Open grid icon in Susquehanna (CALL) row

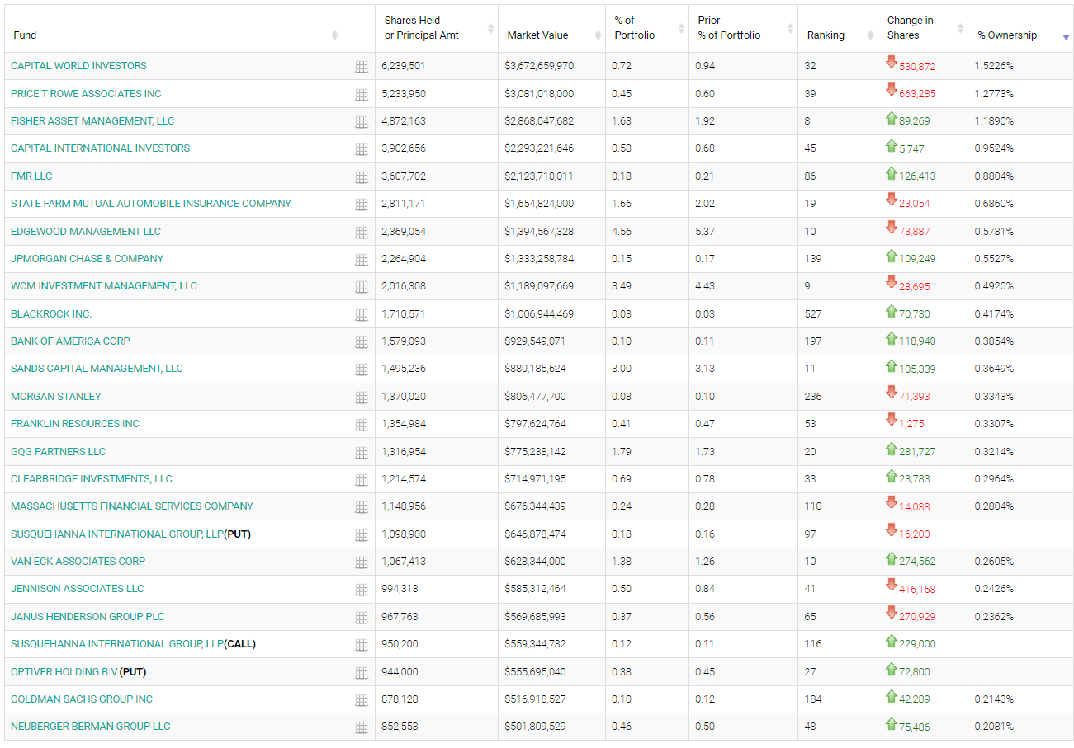point(361,645)
